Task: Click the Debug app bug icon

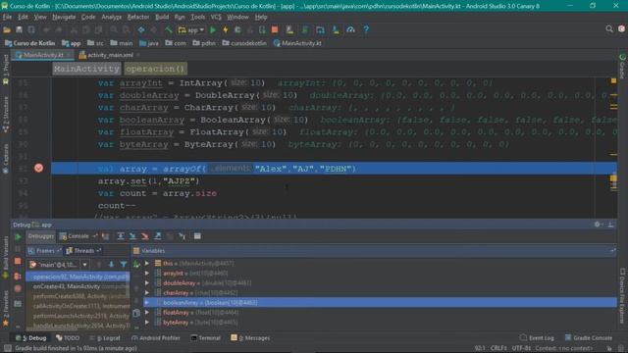Action: 237,30
